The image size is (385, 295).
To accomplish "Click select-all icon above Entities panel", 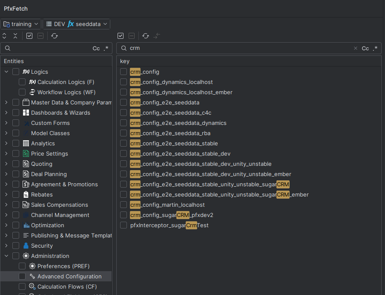I will pos(29,36).
